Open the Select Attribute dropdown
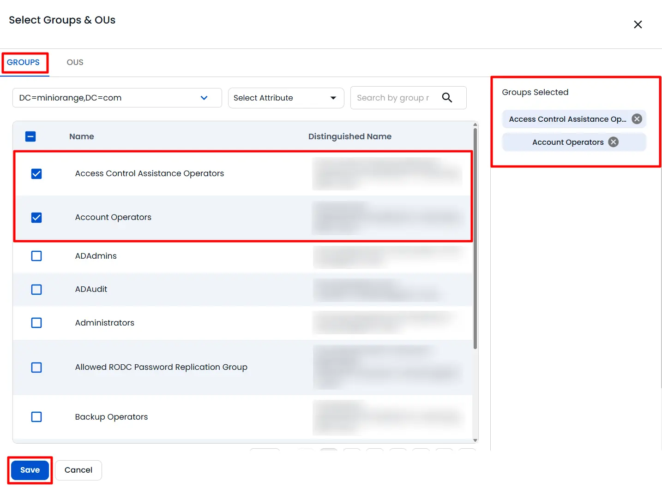 coord(286,98)
